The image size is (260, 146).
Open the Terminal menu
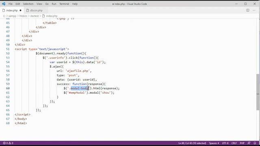pos(64,4)
